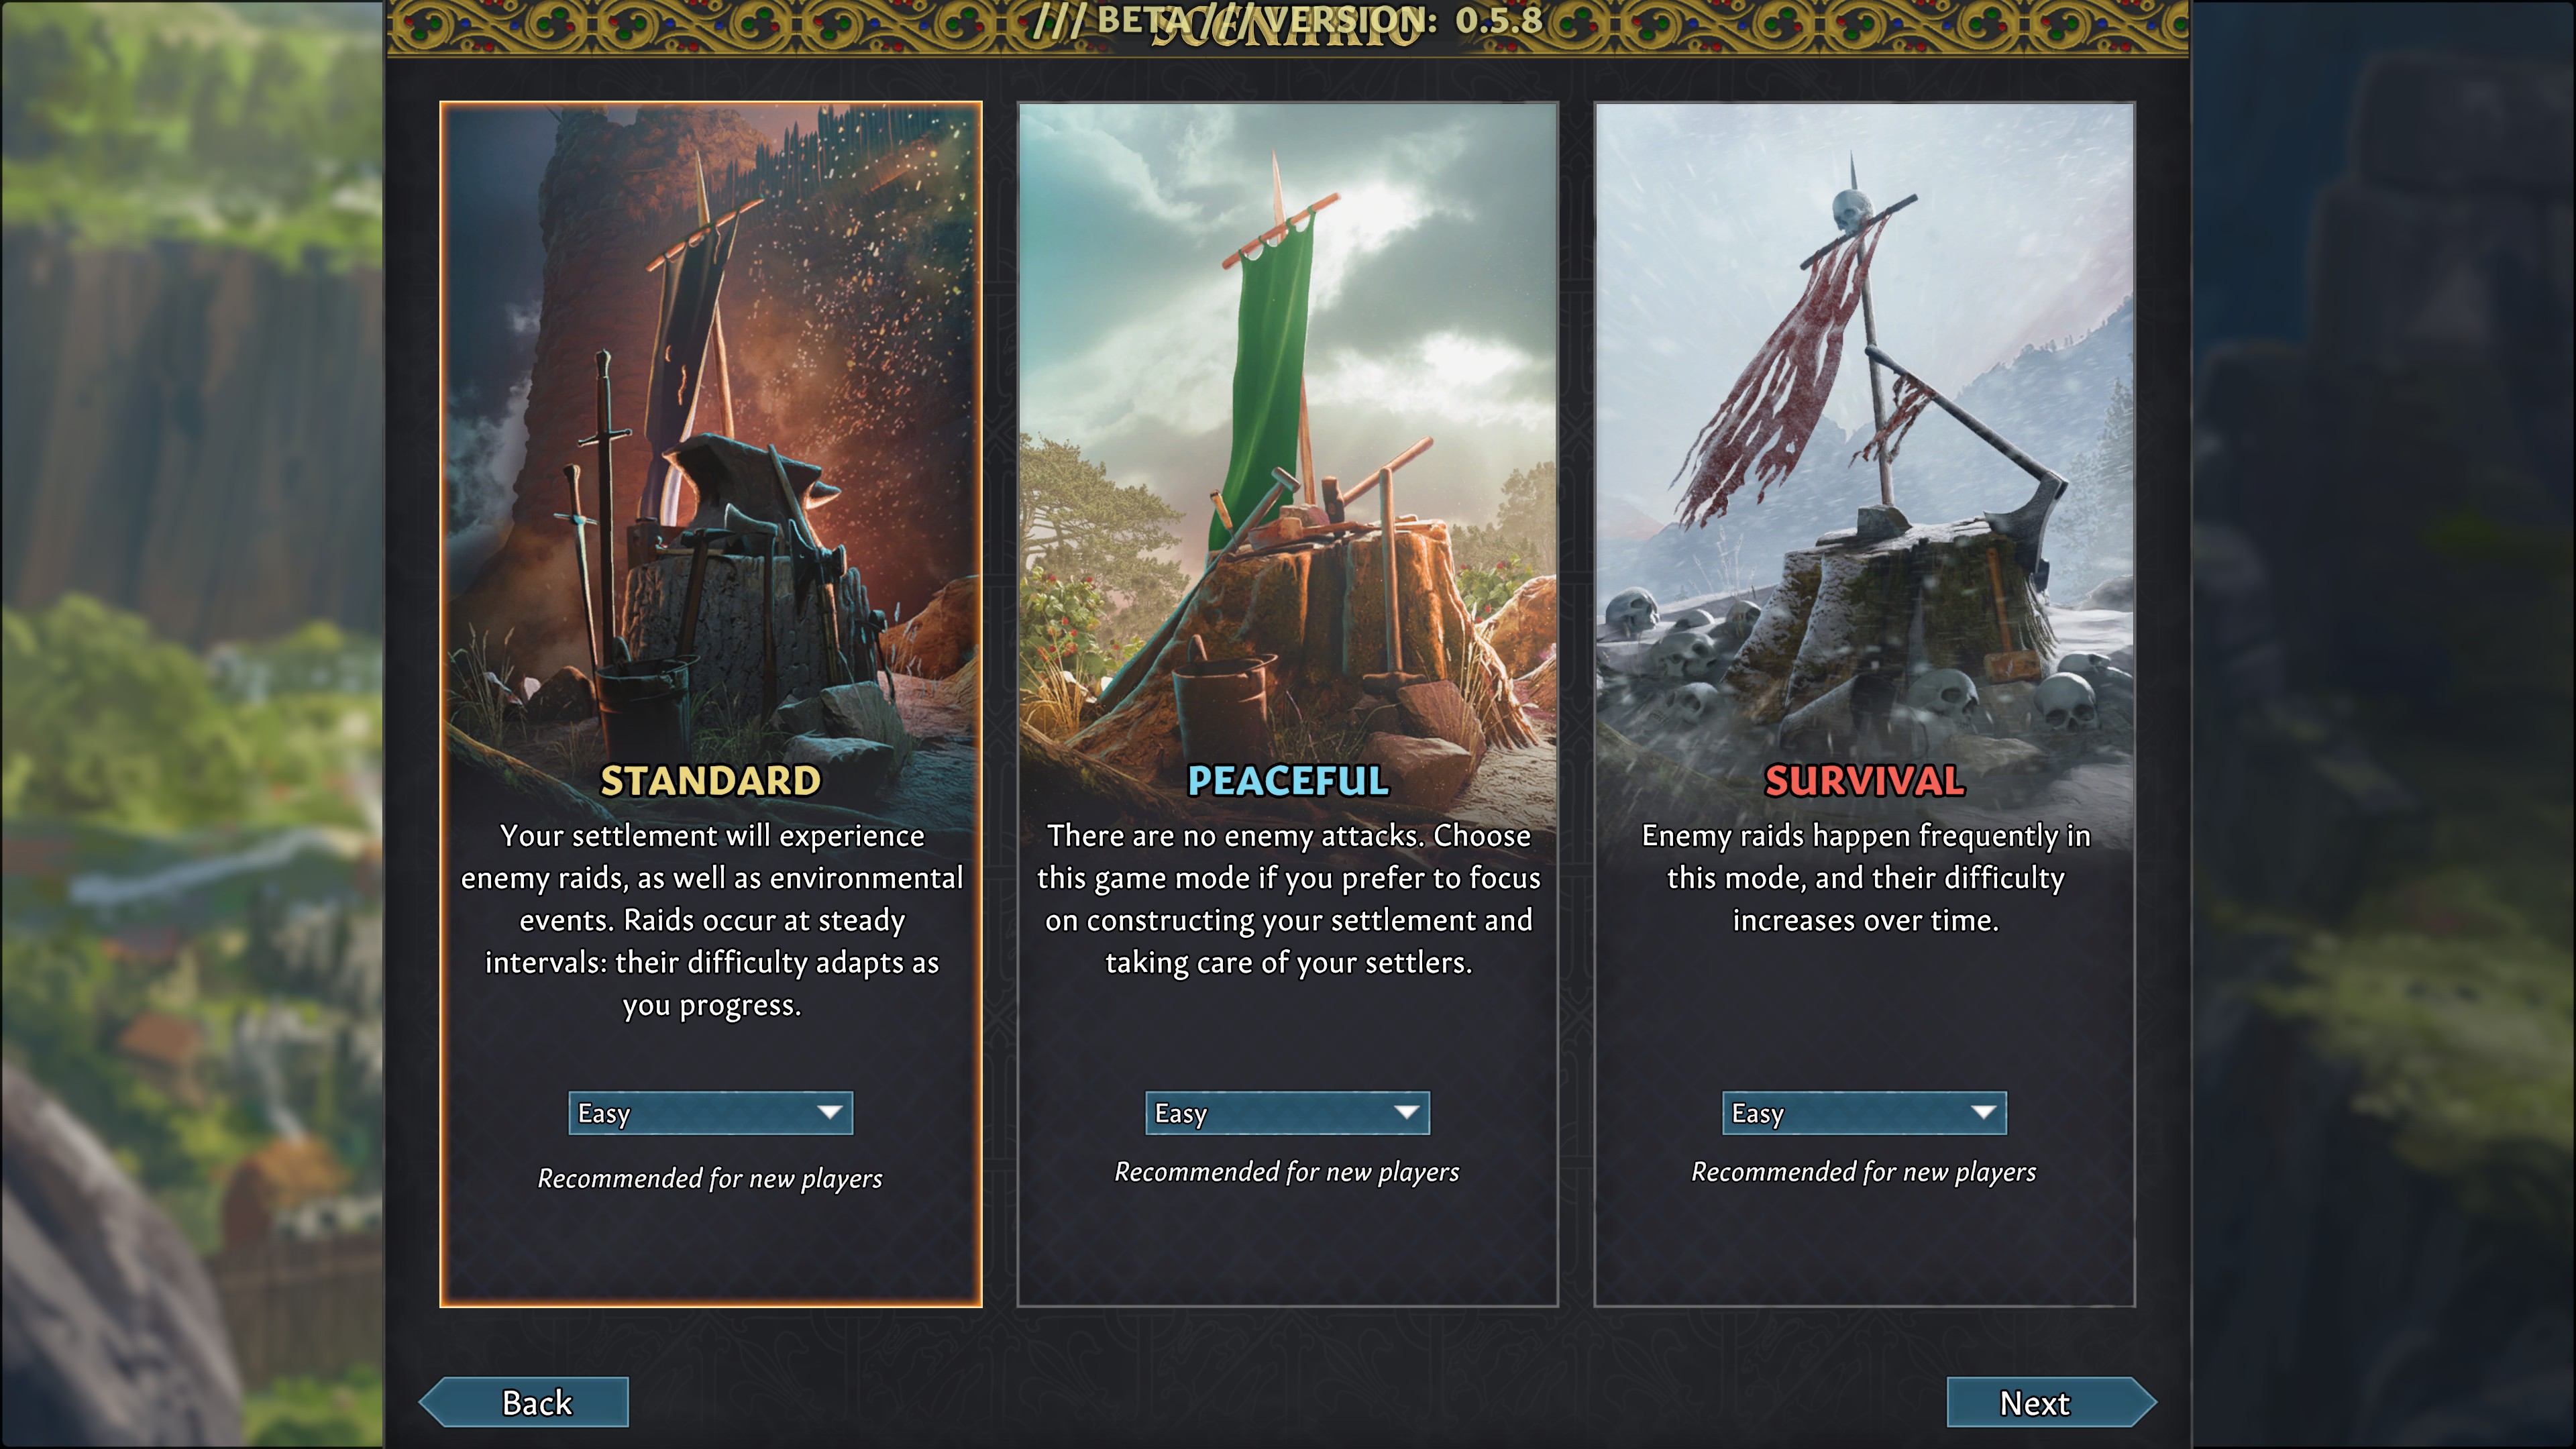Screen dimensions: 2576x1449
Task: Open the Peaceful difficulty dropdown
Action: click(x=1287, y=1113)
